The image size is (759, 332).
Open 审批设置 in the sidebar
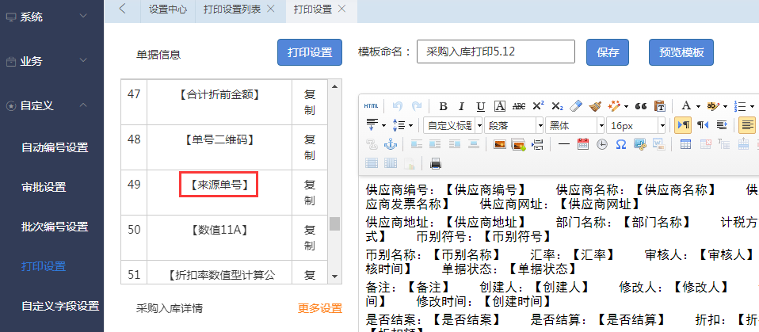click(x=44, y=187)
